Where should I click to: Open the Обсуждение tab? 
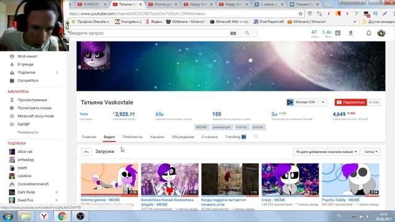click(x=183, y=137)
